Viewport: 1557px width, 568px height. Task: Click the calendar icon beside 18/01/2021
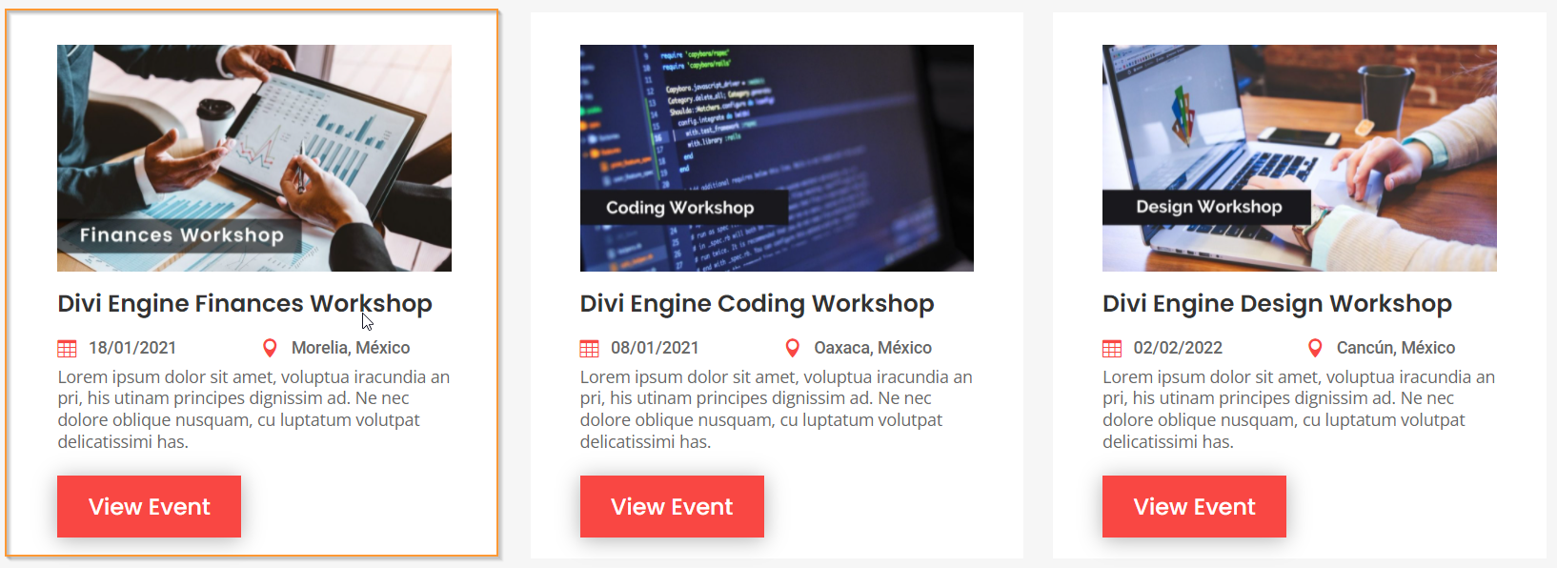67,349
